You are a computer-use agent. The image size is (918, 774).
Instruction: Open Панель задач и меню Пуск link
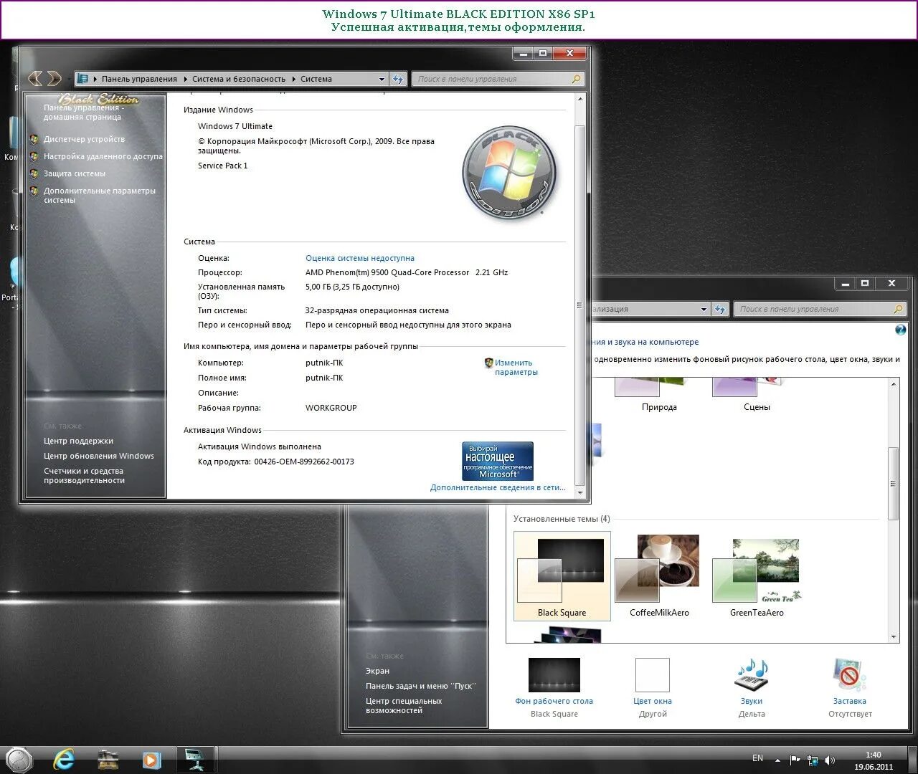pos(421,686)
